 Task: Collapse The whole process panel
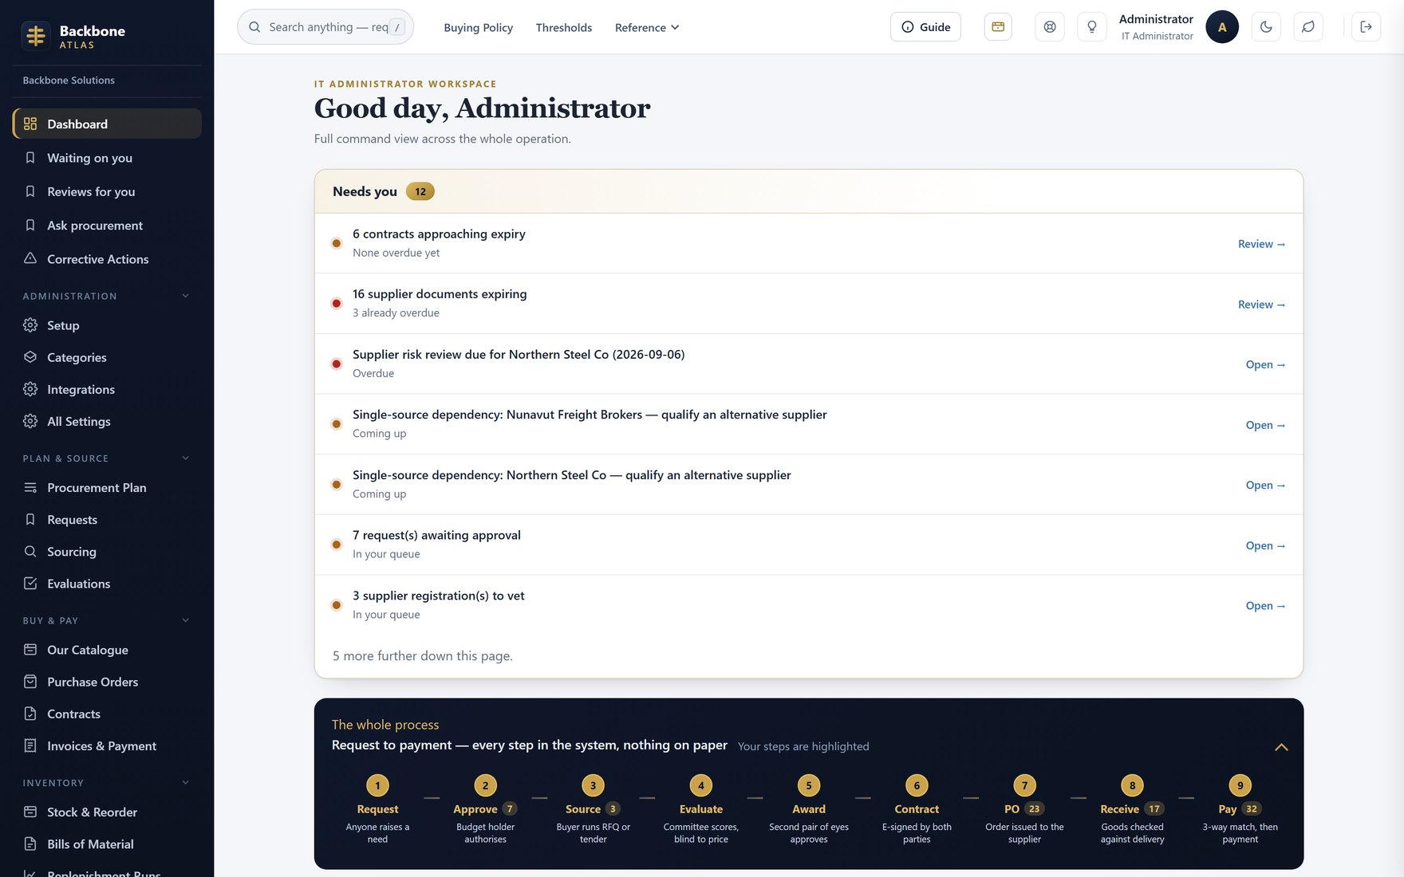pyautogui.click(x=1281, y=747)
